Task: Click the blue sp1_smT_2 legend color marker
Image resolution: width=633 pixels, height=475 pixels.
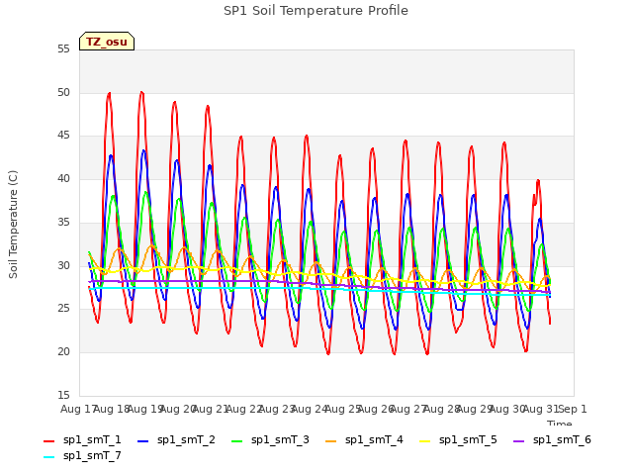Action: pos(142,441)
